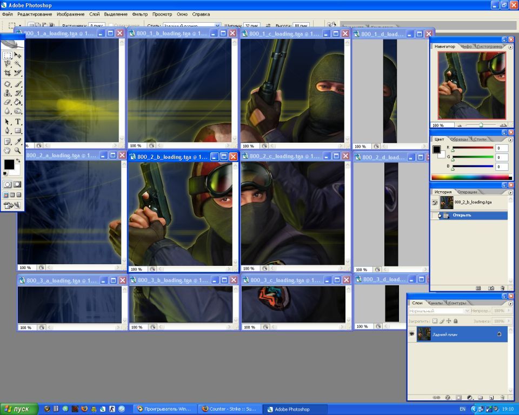Swap foreground and background colors
Image resolution: width=519 pixels, height=415 pixels.
click(18, 160)
